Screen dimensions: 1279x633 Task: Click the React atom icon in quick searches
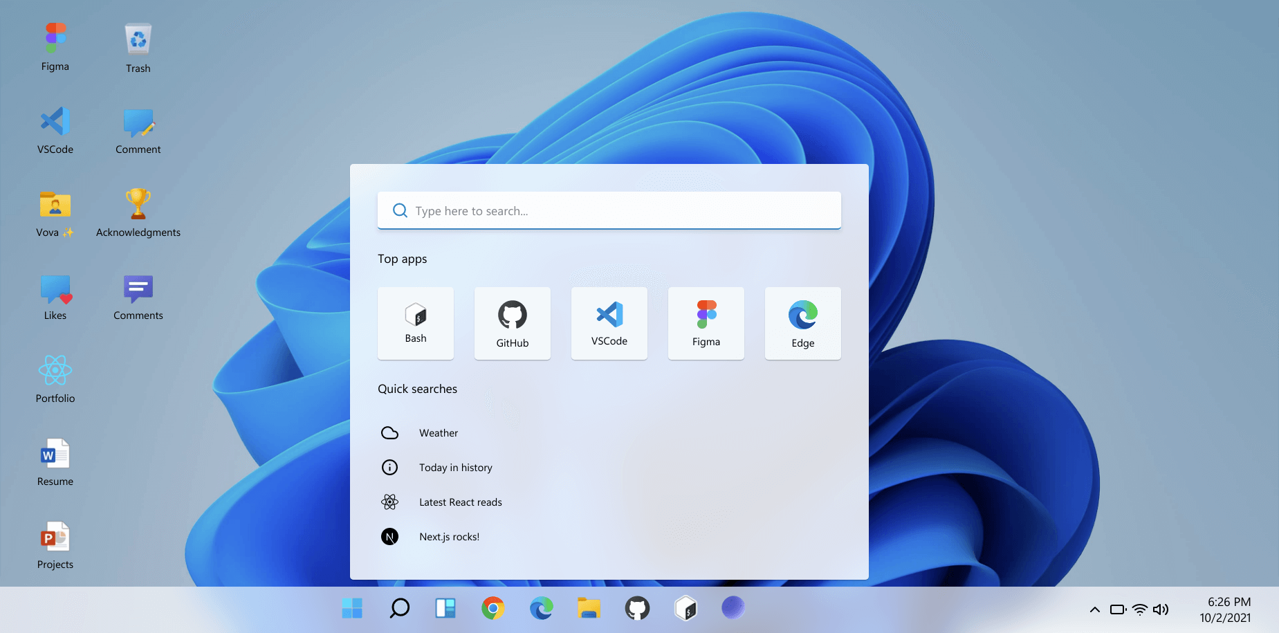(390, 502)
